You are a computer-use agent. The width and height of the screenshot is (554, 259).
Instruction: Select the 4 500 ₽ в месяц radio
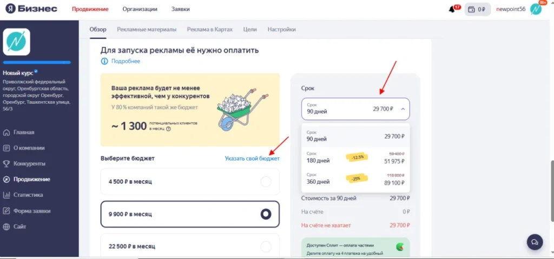pos(266,182)
